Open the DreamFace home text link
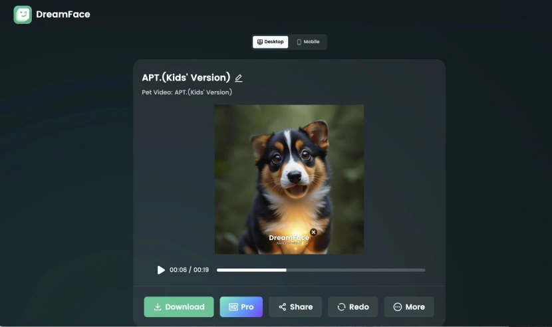Viewport: 552px width, 327px height. click(63, 15)
